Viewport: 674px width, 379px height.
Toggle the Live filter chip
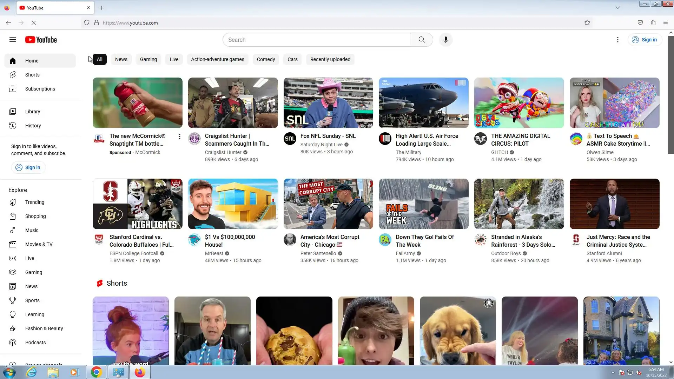tap(174, 59)
